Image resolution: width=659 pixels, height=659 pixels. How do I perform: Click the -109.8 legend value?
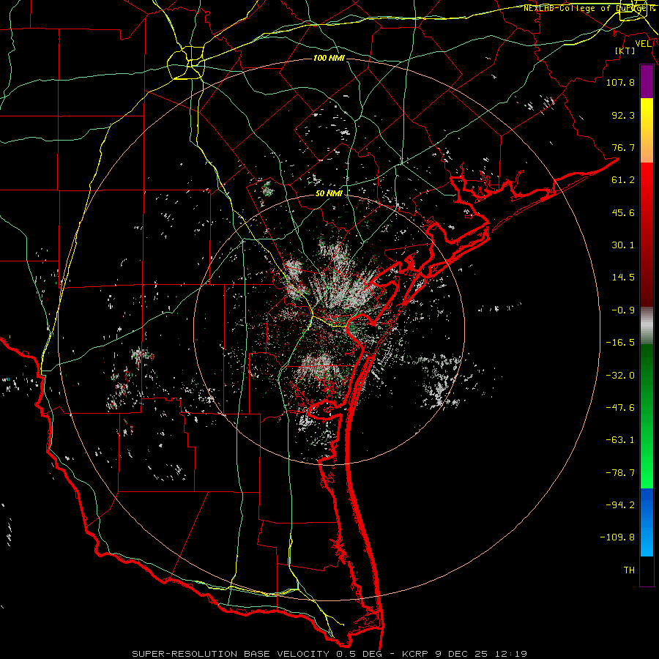(617, 537)
